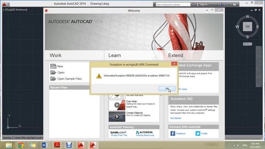Click the Open Sample Files folder icon
This screenshot has height=149, width=265.
coord(53,79)
